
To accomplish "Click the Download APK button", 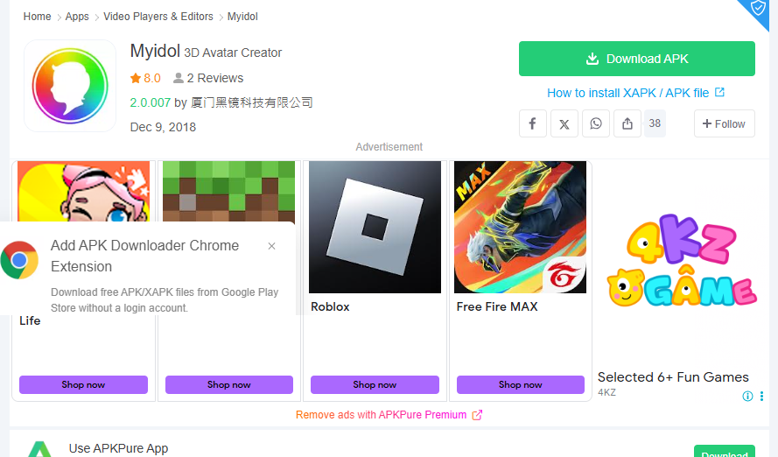I will [x=636, y=59].
